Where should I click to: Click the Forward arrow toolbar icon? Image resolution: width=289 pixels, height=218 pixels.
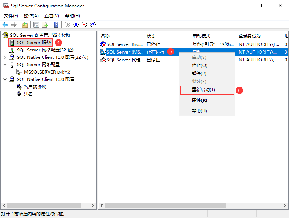point(14,25)
